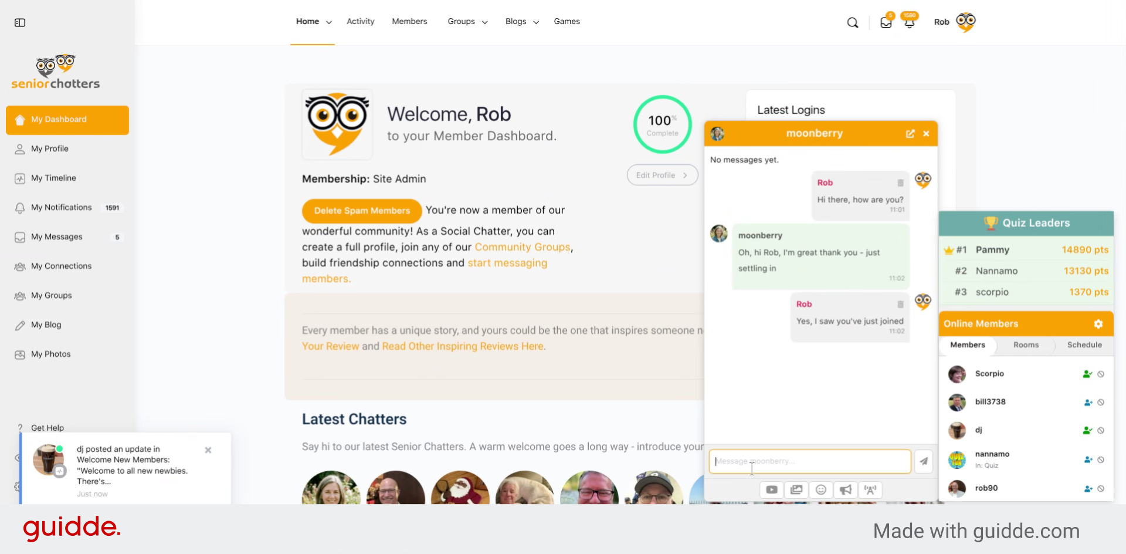
Task: Delete the 'Hi there, how are you?' message
Action: click(x=900, y=183)
